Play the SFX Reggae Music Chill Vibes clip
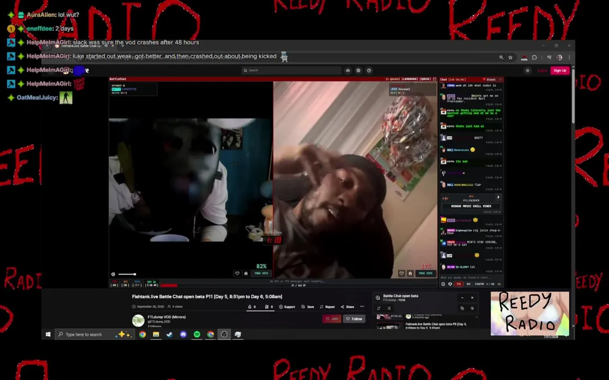609x380 pixels. [498, 197]
